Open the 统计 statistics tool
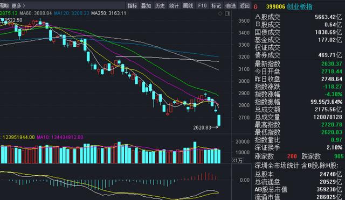 (x=174, y=6)
